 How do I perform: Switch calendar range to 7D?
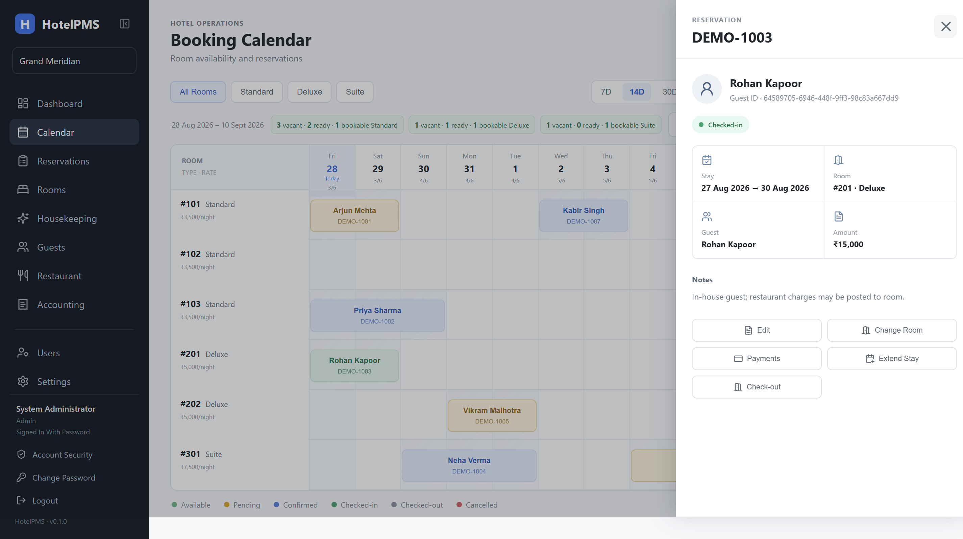point(606,92)
